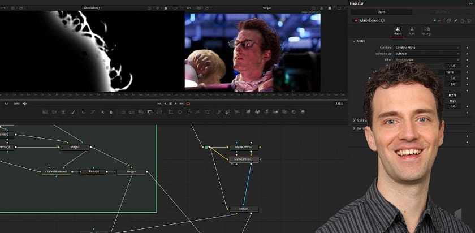
Task: Add a Color Corrector node
Action: tap(83, 112)
